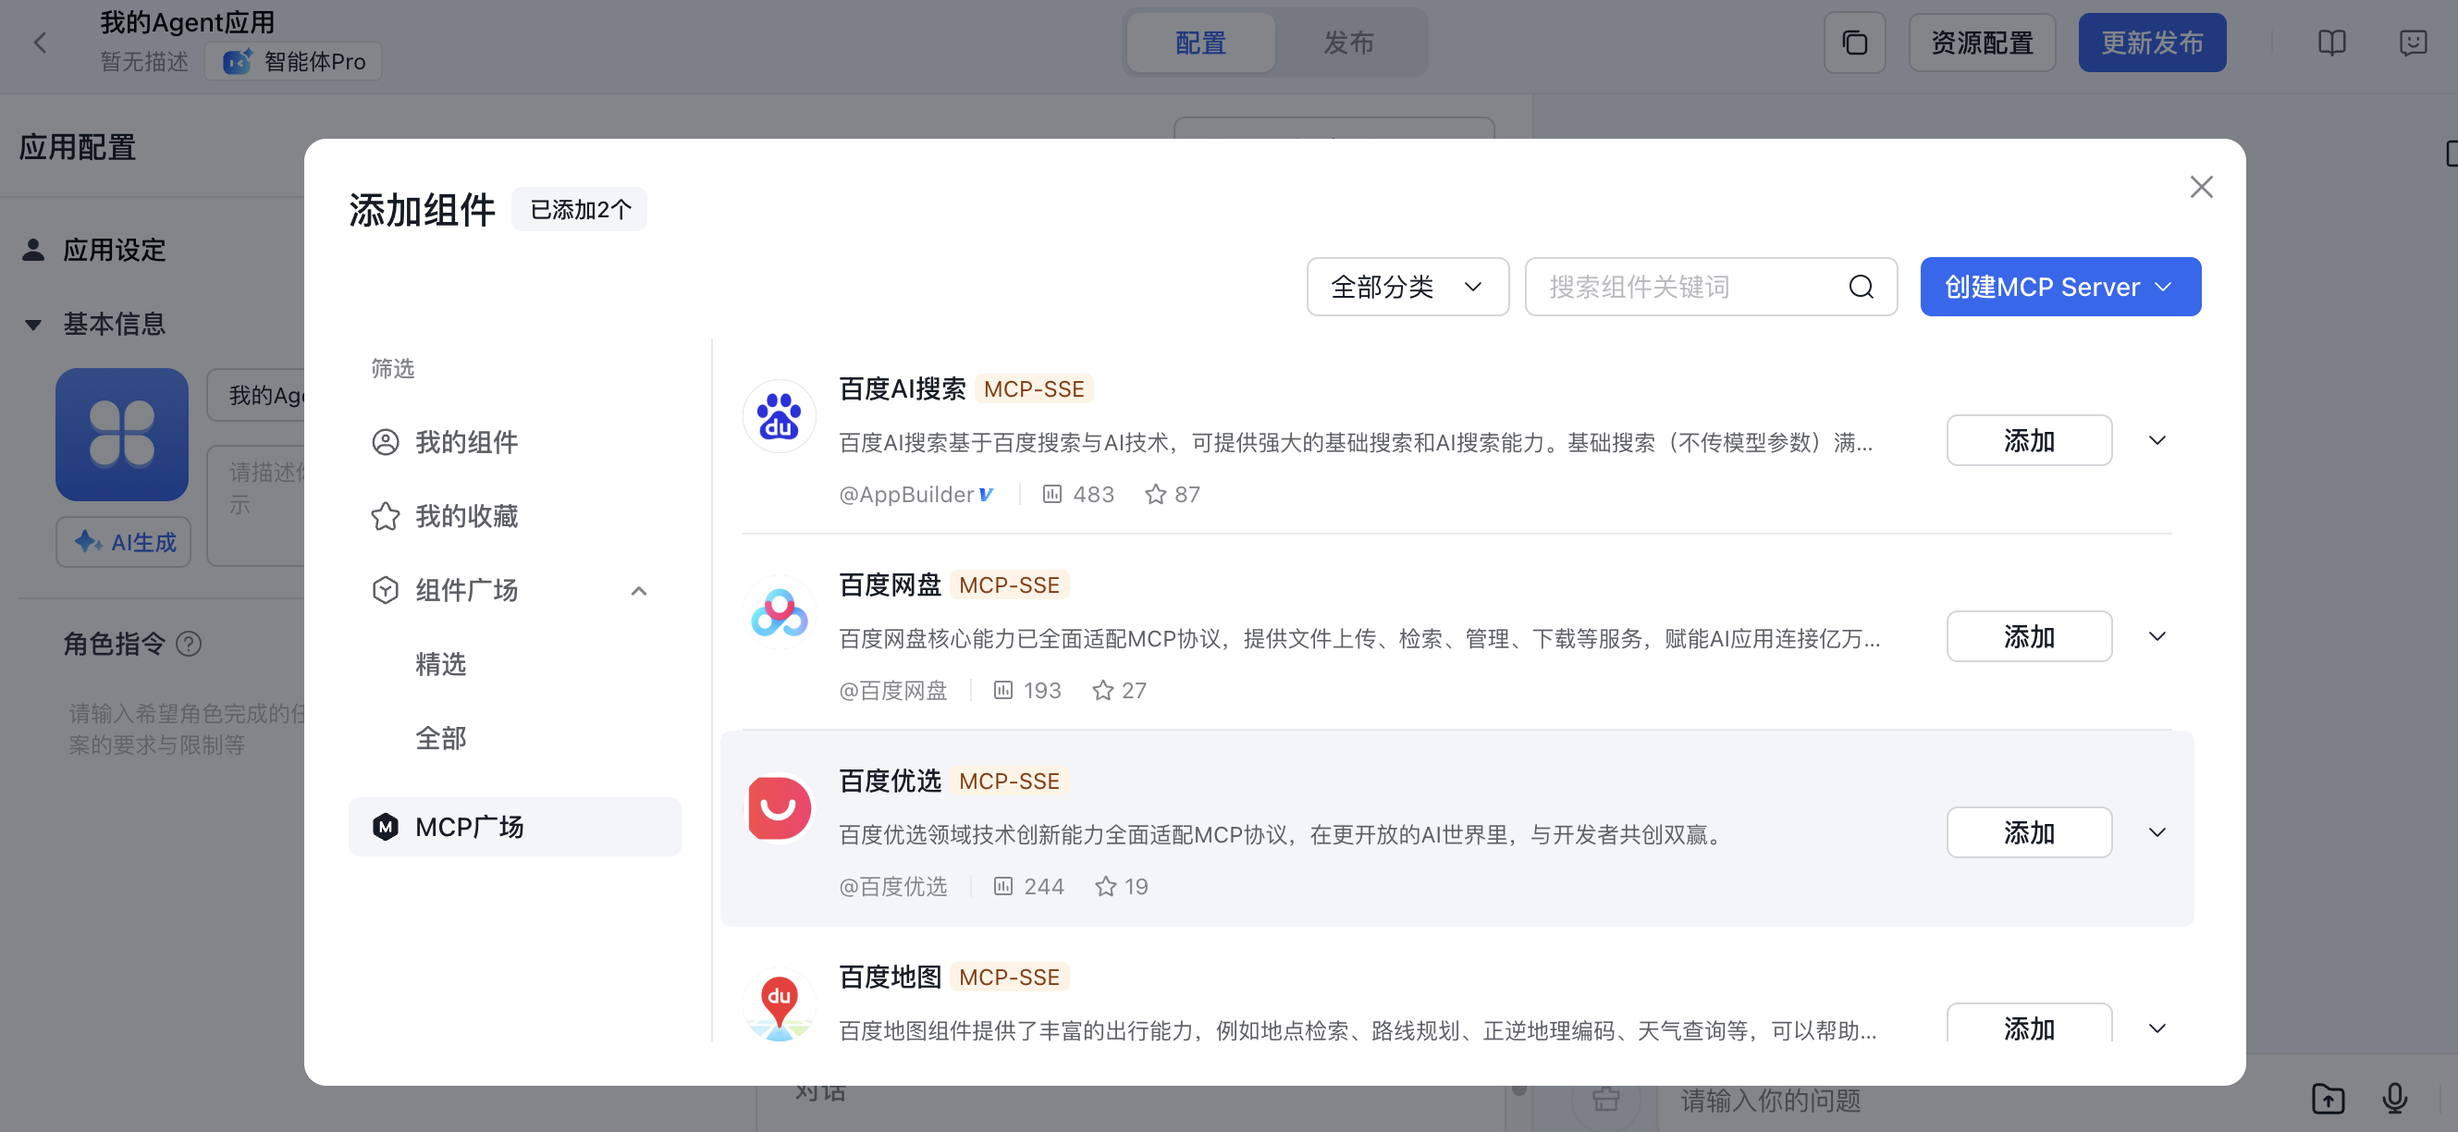Click the @AppBuilder author name
The width and height of the screenshot is (2458, 1132).
pos(905,495)
